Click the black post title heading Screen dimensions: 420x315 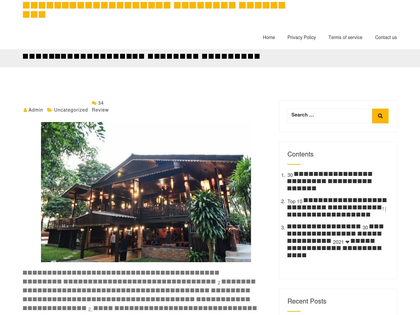[141, 56]
